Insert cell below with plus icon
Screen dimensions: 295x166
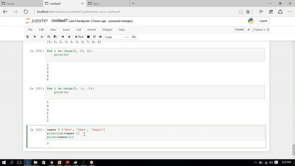coord(35,37)
